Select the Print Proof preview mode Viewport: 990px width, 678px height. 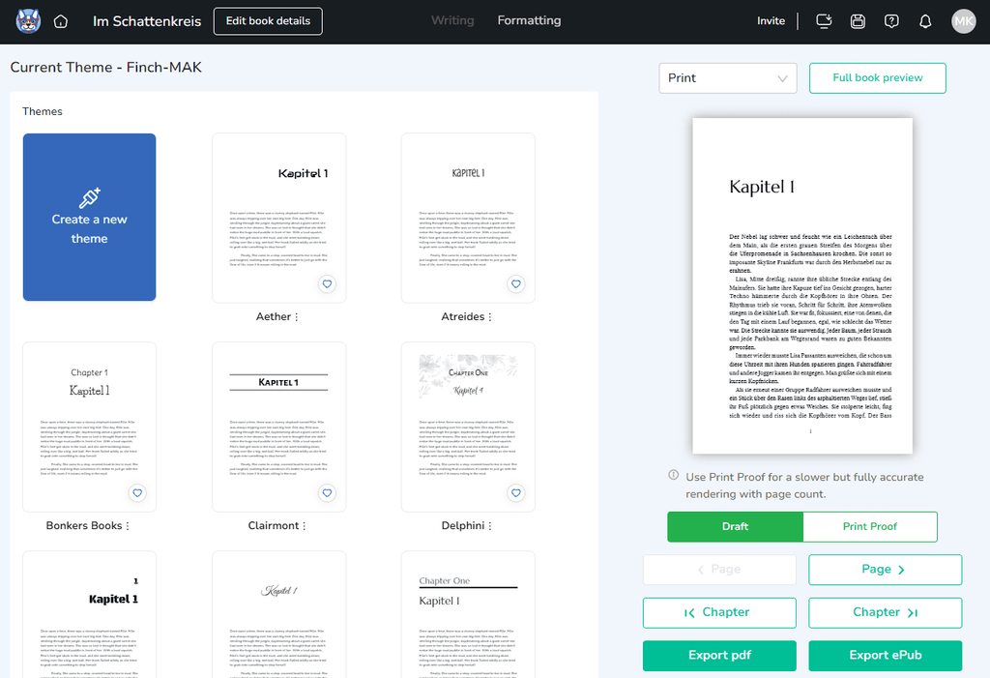[x=869, y=526]
